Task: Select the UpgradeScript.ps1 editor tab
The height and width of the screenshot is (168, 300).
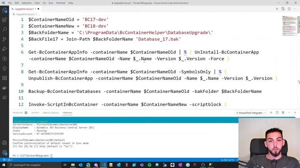Action: click(x=25, y=9)
